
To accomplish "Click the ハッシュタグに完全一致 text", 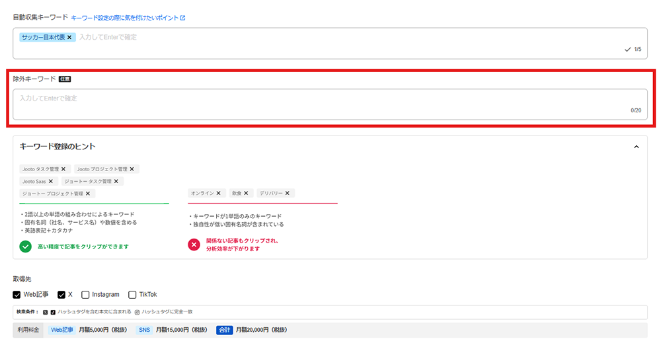I will (167, 312).
